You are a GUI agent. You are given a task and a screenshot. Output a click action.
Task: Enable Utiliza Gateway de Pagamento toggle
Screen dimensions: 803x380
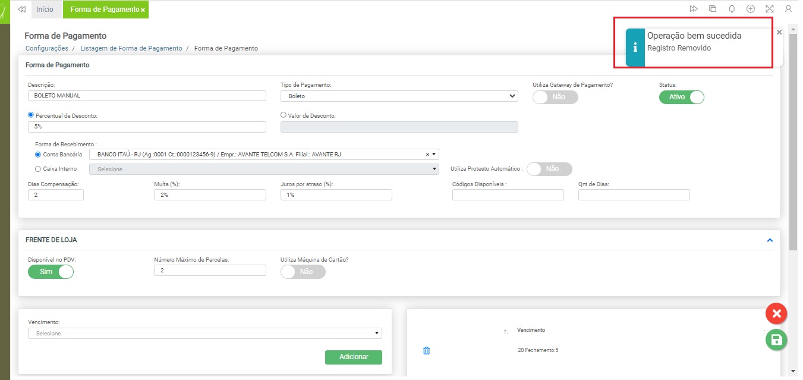tap(555, 97)
